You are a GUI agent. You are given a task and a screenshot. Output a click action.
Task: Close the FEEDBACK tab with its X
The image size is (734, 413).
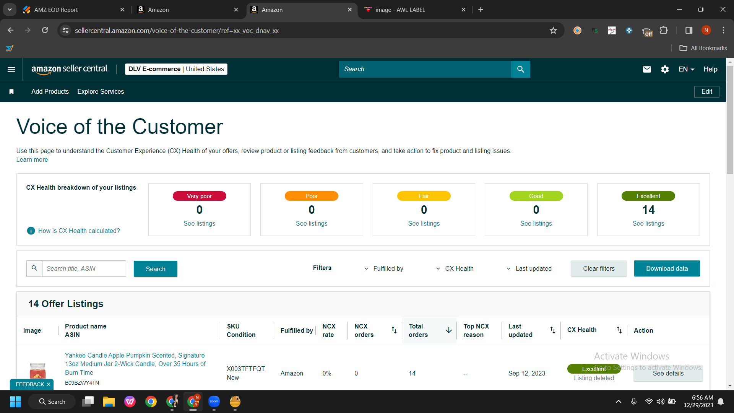pos(49,384)
